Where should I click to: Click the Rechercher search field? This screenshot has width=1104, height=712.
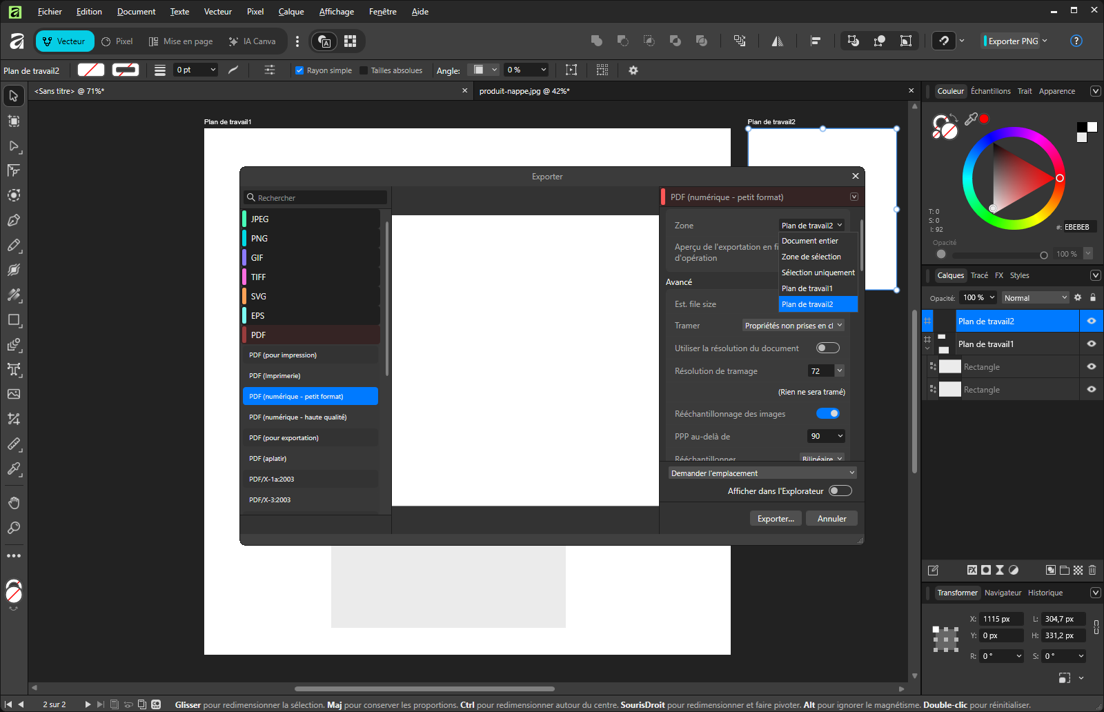(x=315, y=197)
